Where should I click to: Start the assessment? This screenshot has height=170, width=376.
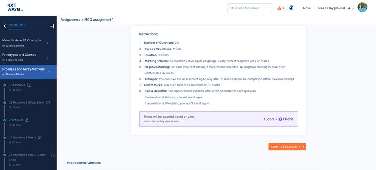tap(287, 147)
